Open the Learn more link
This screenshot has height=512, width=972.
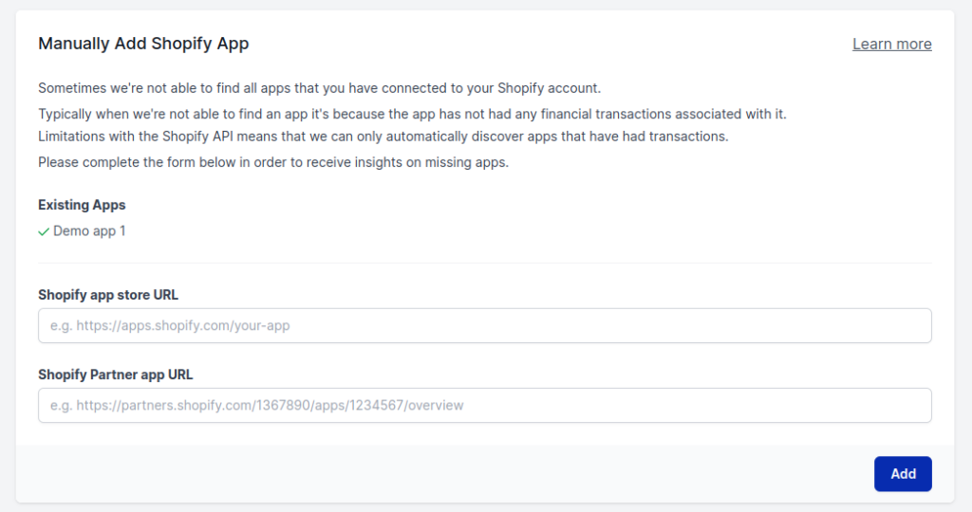(x=891, y=44)
